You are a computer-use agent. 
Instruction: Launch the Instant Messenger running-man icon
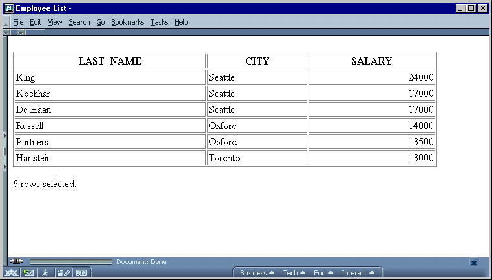pos(45,273)
